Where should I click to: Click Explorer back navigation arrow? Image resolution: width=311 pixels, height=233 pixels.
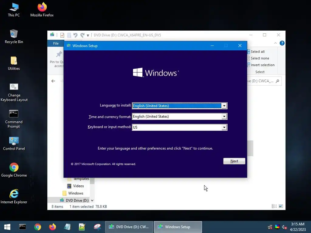click(53, 81)
